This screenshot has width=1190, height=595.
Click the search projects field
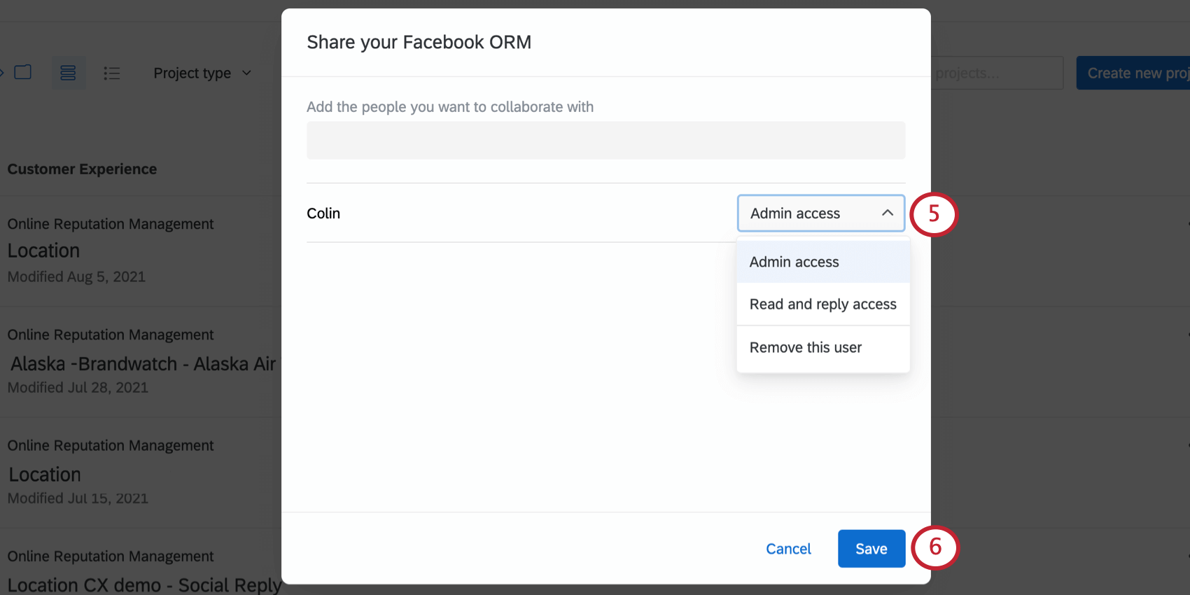click(997, 73)
